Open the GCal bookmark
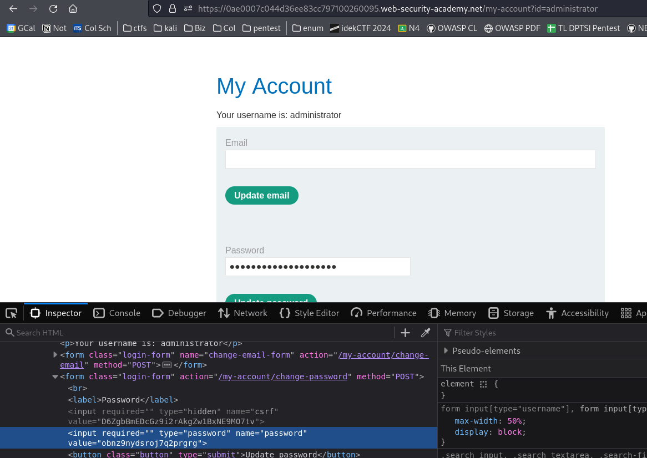 point(21,28)
